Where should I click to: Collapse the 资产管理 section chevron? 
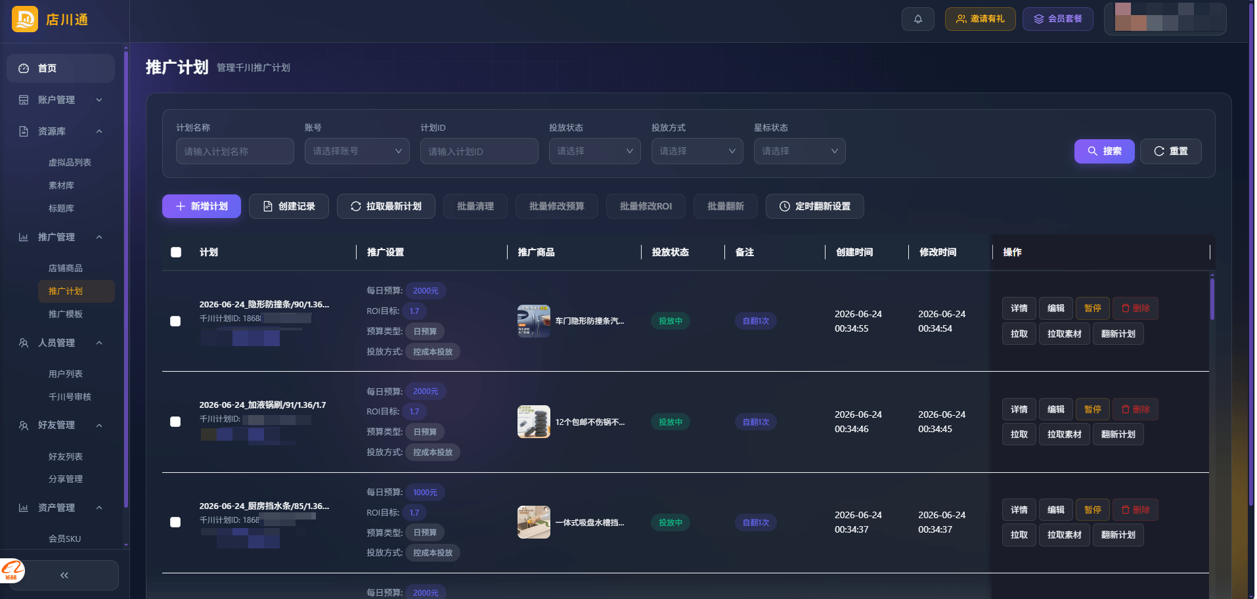[x=99, y=508]
